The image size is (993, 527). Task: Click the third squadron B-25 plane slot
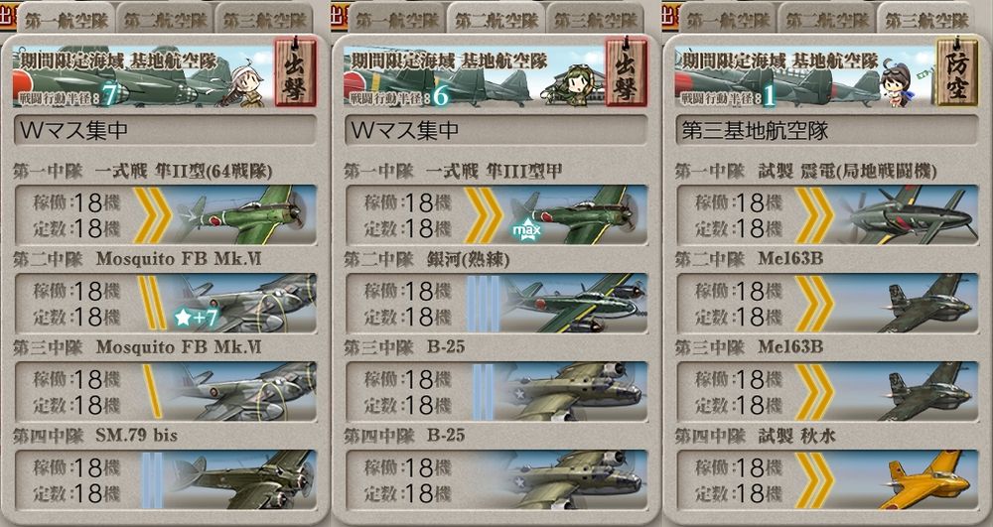click(x=496, y=392)
